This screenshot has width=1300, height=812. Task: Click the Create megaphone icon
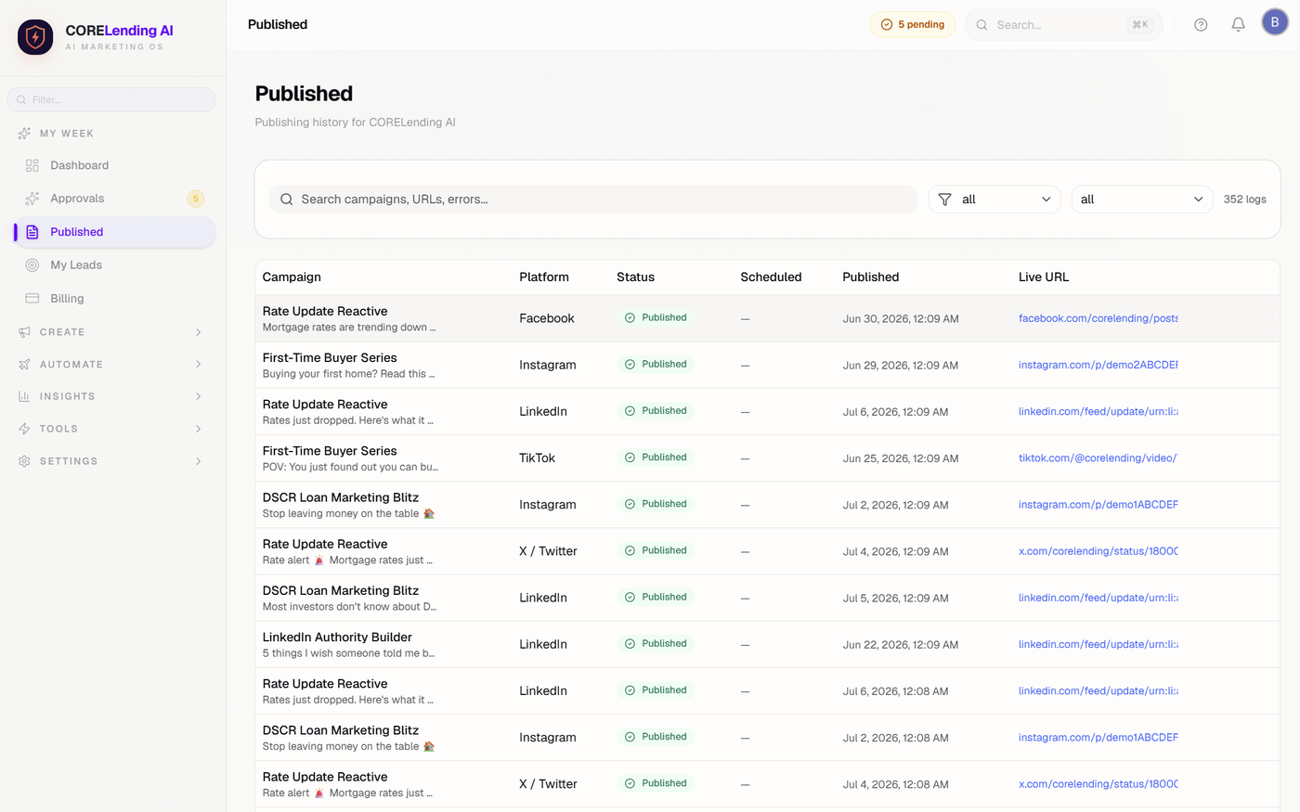24,332
